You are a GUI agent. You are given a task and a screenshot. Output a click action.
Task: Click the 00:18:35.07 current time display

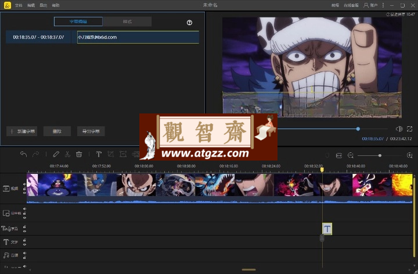click(373, 138)
